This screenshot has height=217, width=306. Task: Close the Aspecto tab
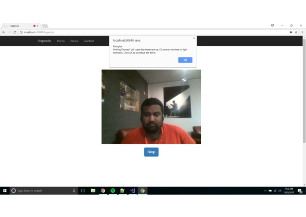pyautogui.click(x=38, y=25)
